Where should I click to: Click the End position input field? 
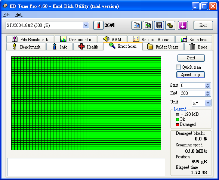click(x=192, y=93)
